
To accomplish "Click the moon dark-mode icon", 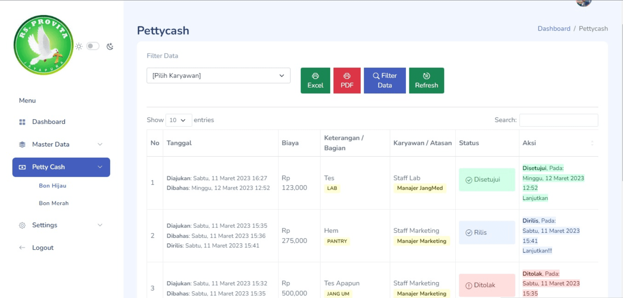I will click(x=110, y=46).
